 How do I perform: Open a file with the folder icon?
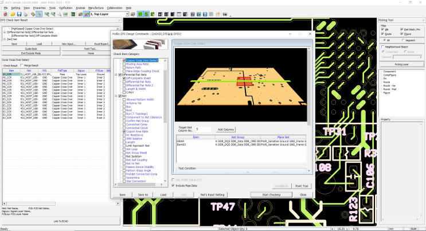pyautogui.click(x=13, y=14)
